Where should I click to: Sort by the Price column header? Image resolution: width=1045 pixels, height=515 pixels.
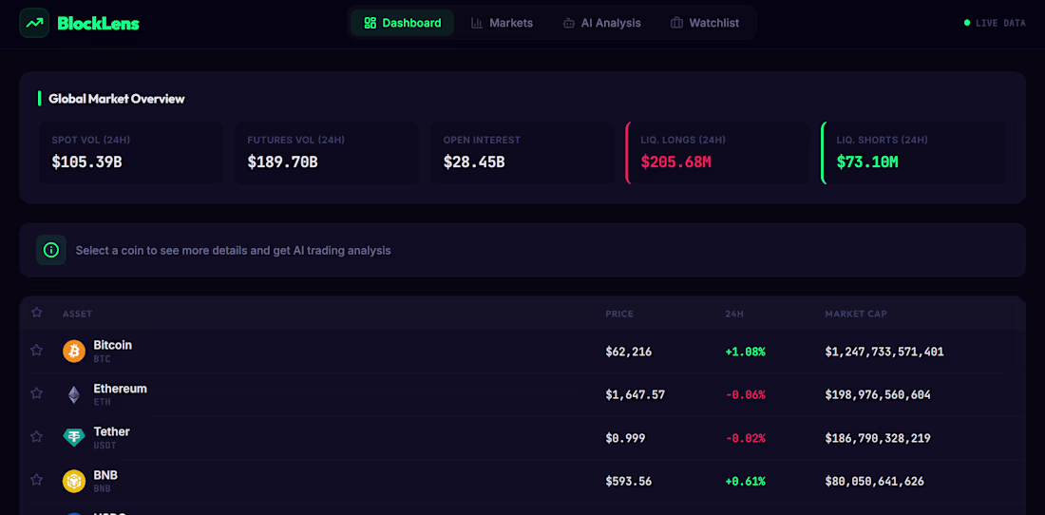click(619, 314)
